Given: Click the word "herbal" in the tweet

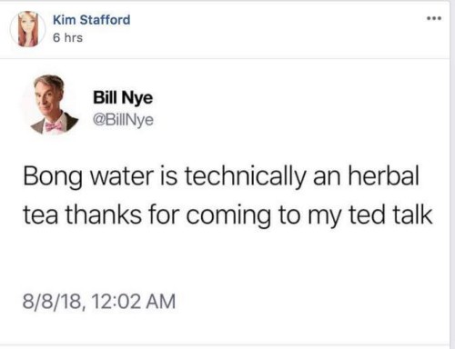Looking at the screenshot, I should 384,175.
